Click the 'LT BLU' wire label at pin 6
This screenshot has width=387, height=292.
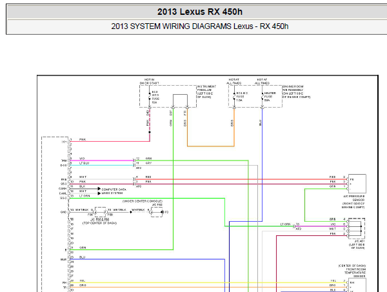tap(84, 163)
